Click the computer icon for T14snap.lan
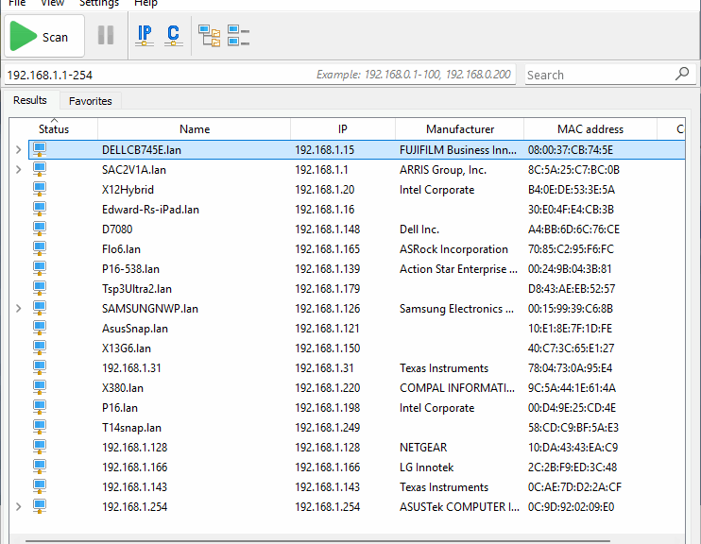The image size is (701, 544). pos(40,427)
